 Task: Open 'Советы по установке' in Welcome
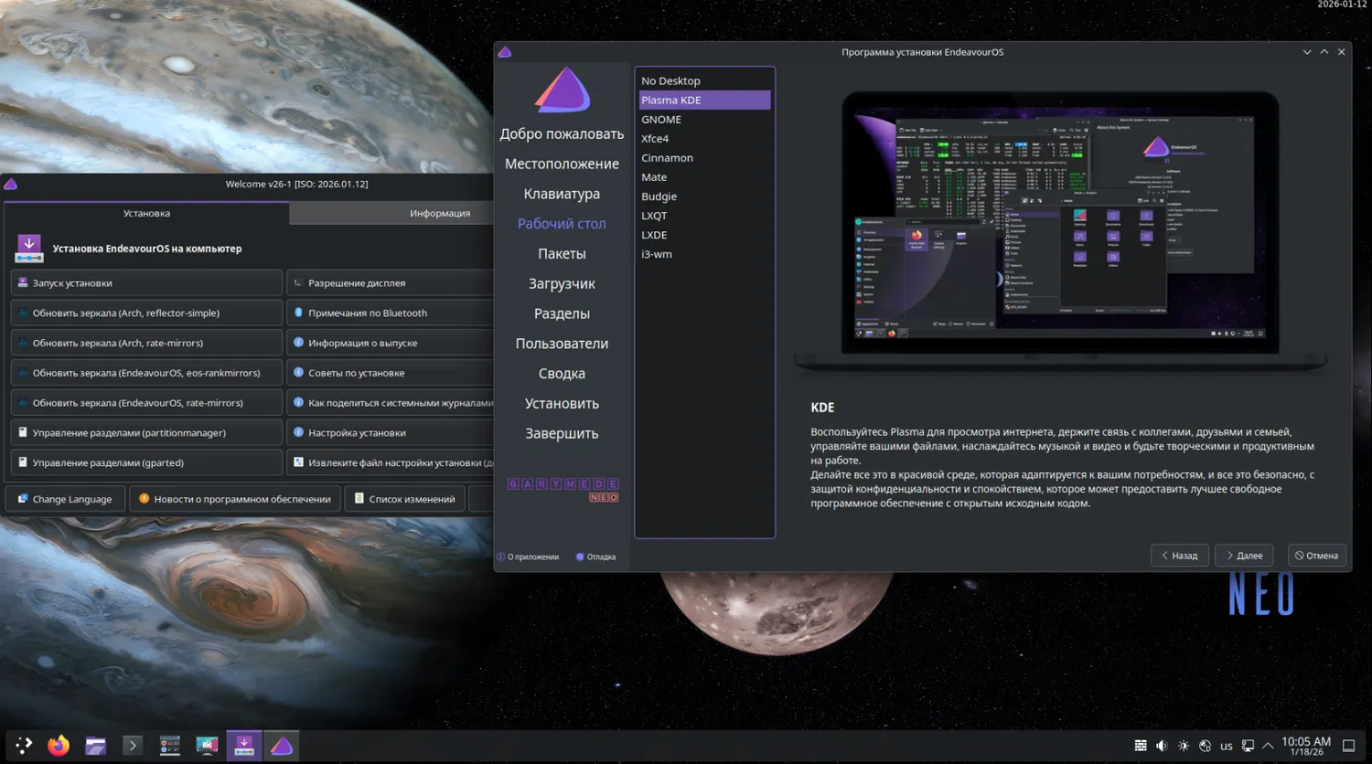click(391, 373)
